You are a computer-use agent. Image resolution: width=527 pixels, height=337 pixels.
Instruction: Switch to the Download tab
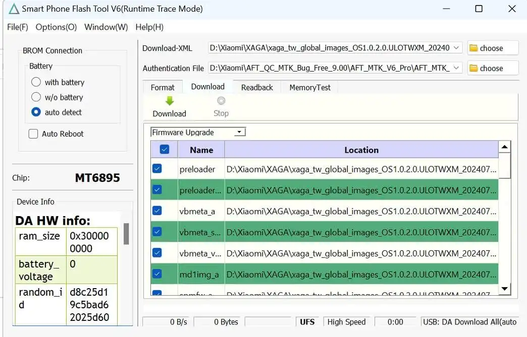(x=207, y=87)
